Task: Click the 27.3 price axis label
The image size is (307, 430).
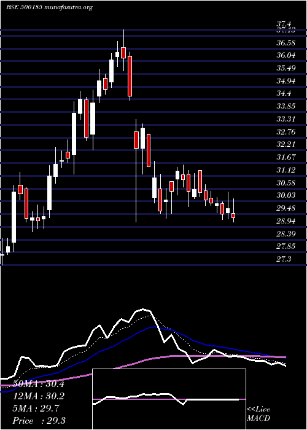Action: click(284, 259)
